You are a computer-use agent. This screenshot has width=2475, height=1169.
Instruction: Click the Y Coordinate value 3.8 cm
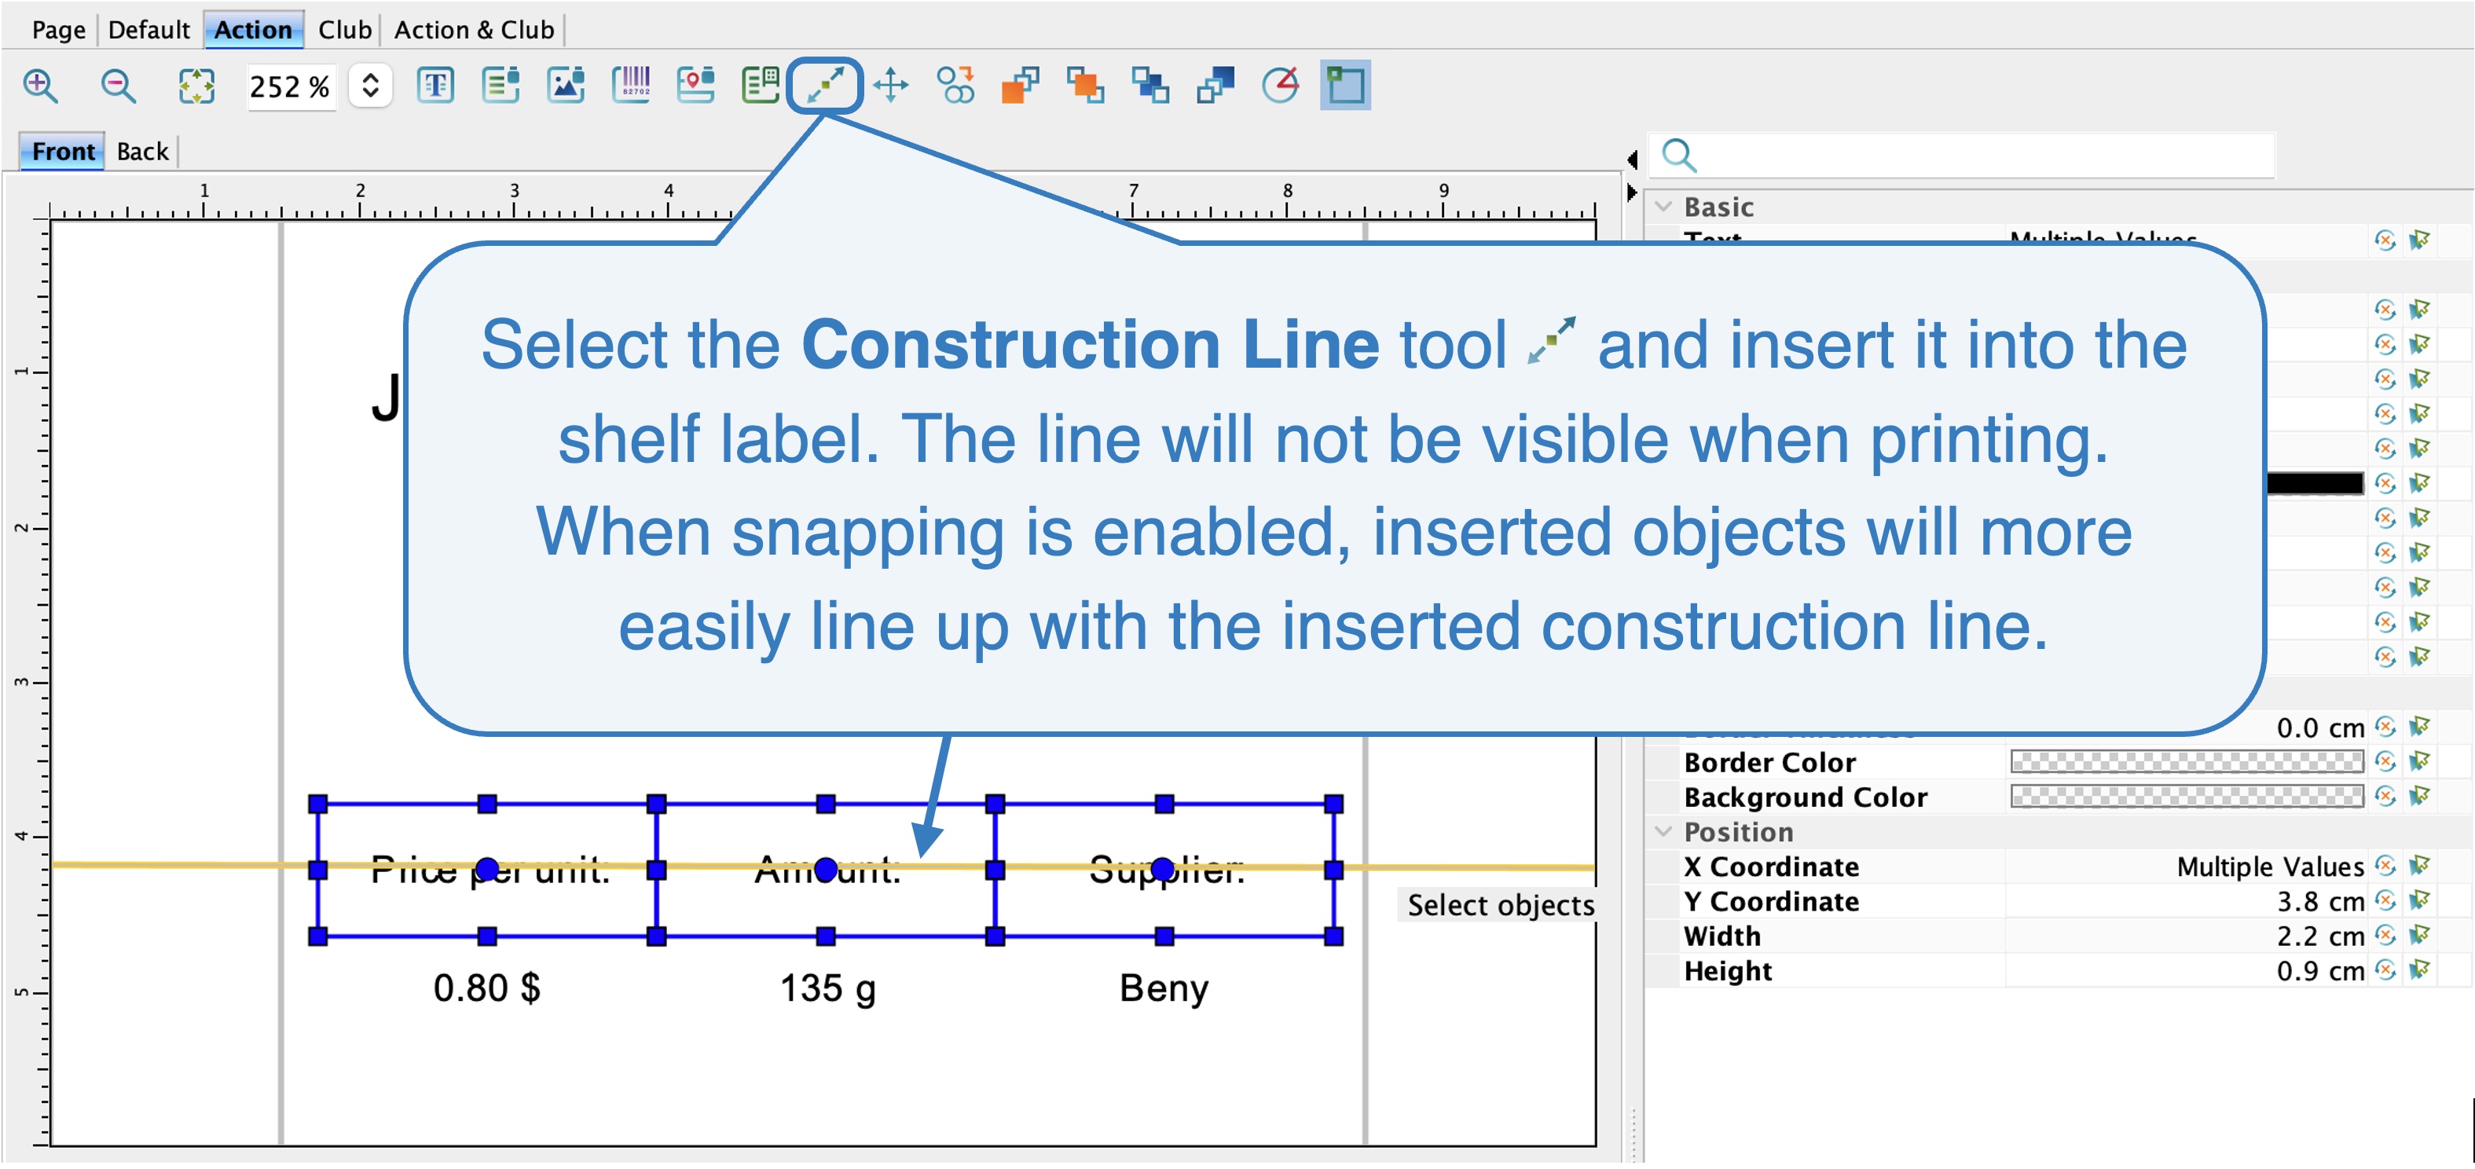pyautogui.click(x=2187, y=901)
